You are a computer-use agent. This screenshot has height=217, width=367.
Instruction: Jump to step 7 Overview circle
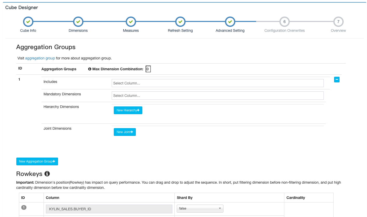pos(338,22)
